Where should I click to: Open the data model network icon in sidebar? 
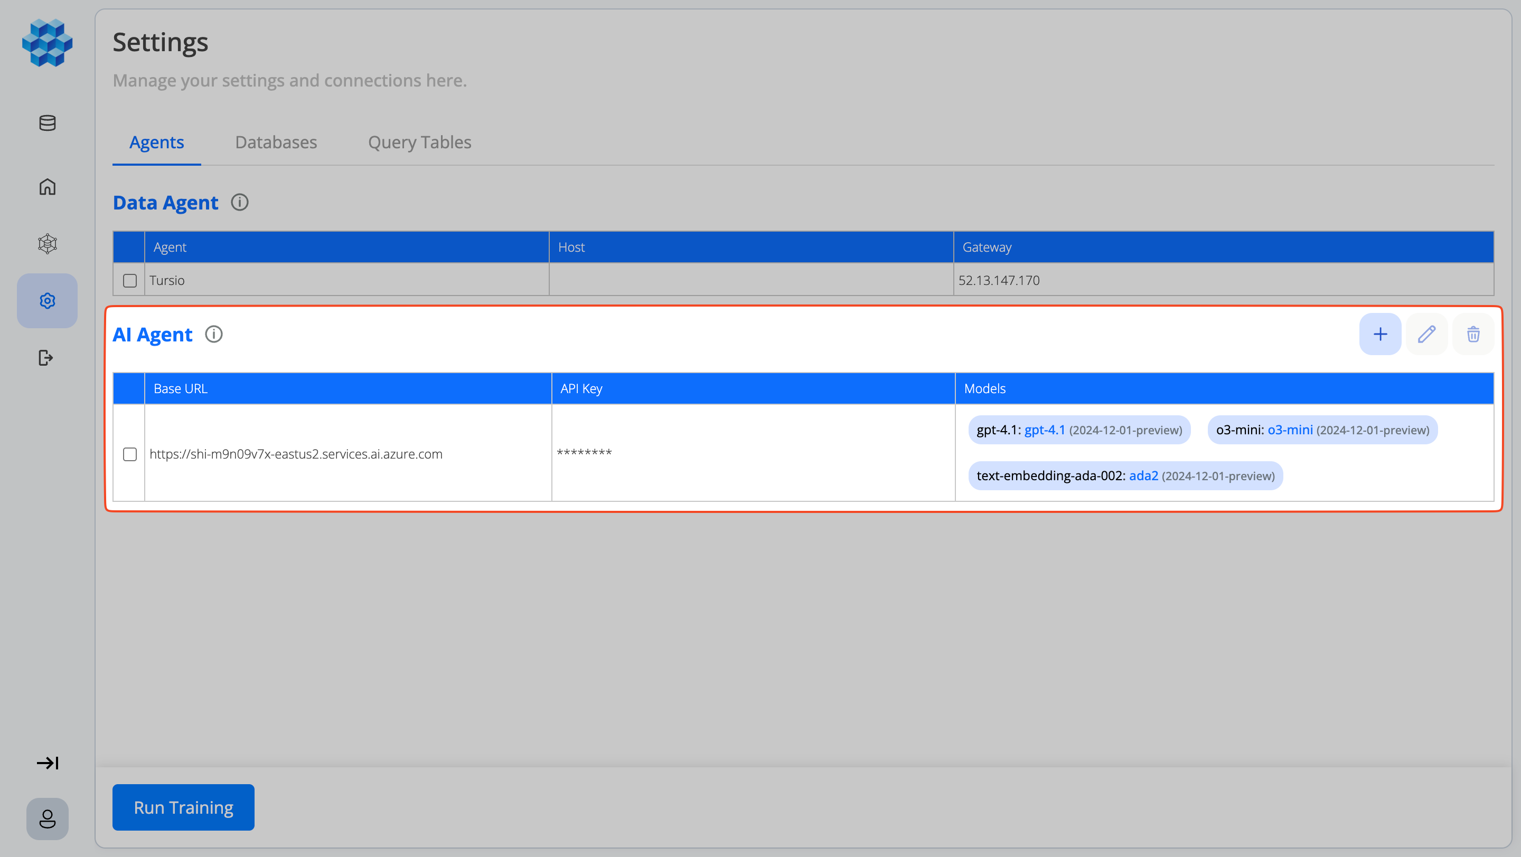point(46,244)
